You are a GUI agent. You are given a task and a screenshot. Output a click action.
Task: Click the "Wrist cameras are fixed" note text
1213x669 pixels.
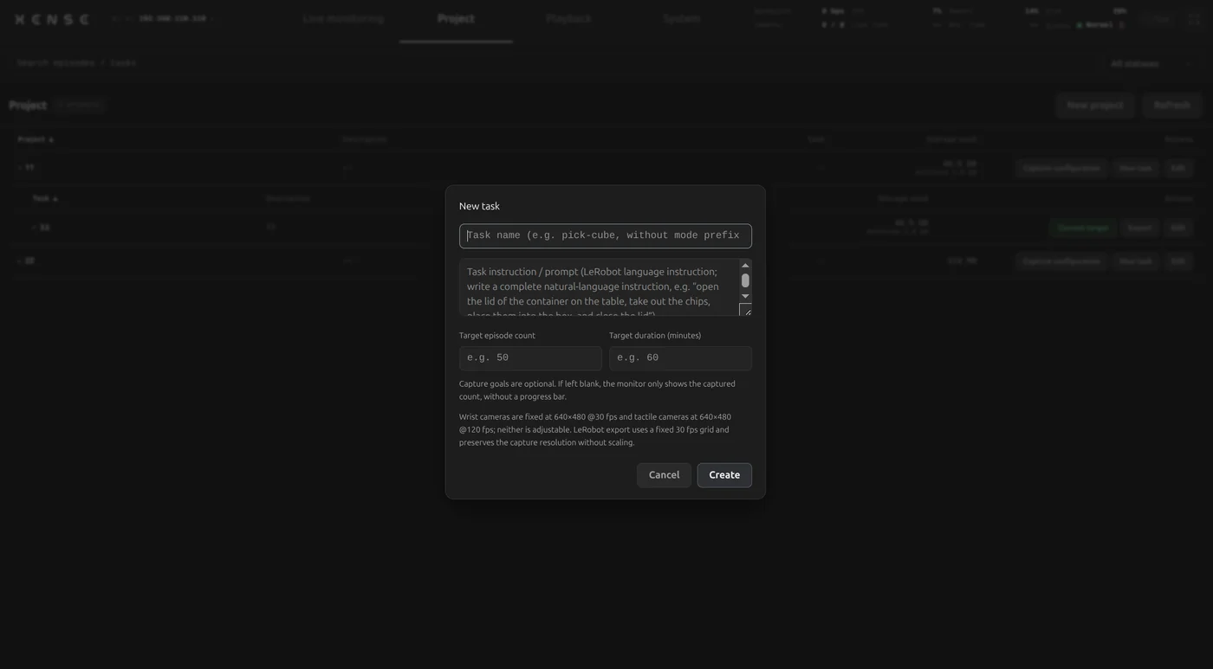click(x=595, y=429)
